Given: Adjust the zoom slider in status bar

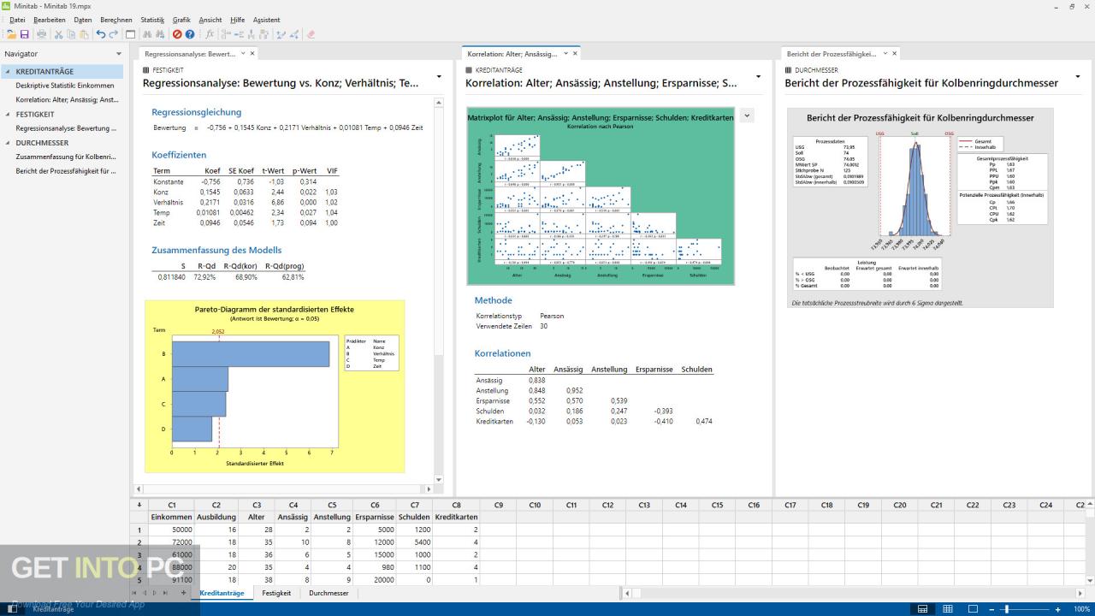Looking at the screenshot, I should coord(1007,609).
